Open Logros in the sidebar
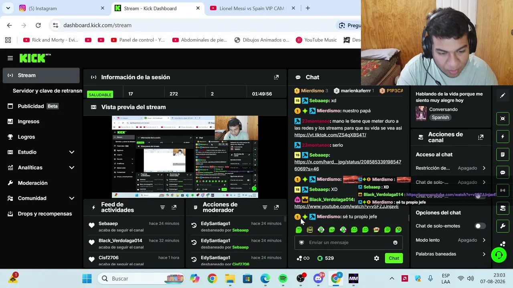513x288 pixels. pos(41,137)
